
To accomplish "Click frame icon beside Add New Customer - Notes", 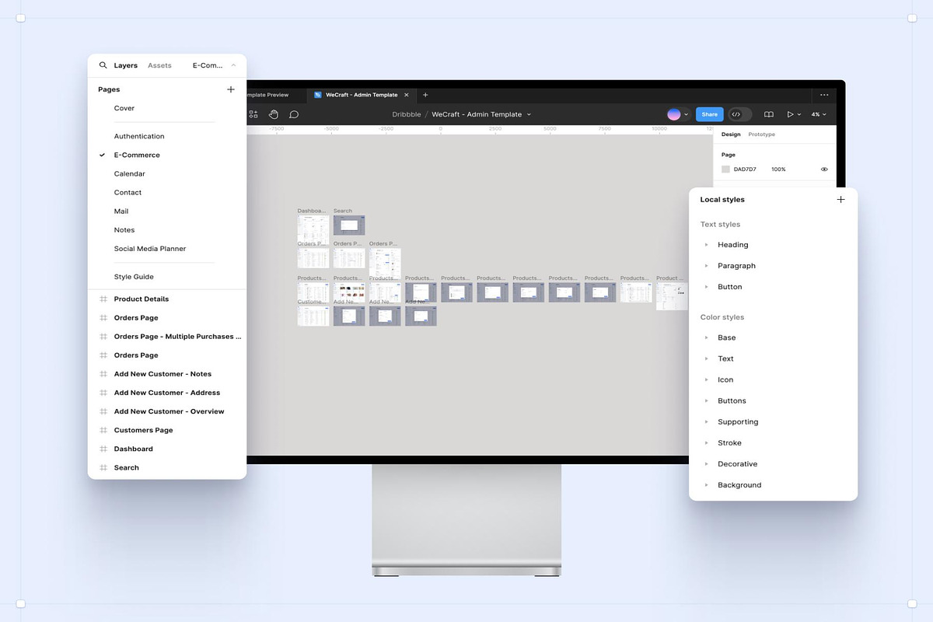I will click(103, 374).
